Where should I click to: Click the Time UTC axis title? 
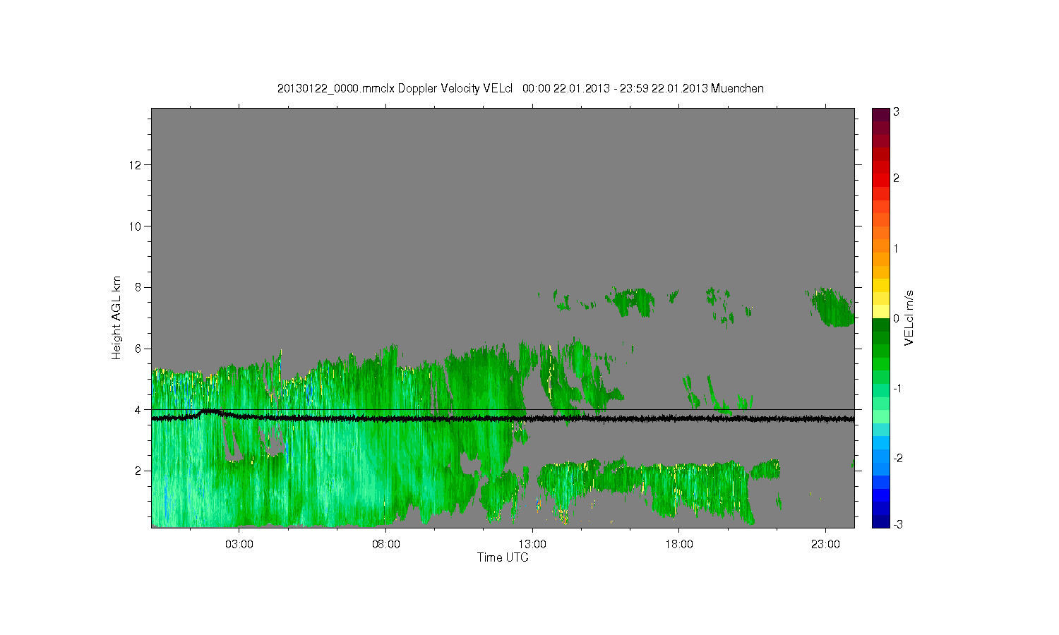click(503, 557)
